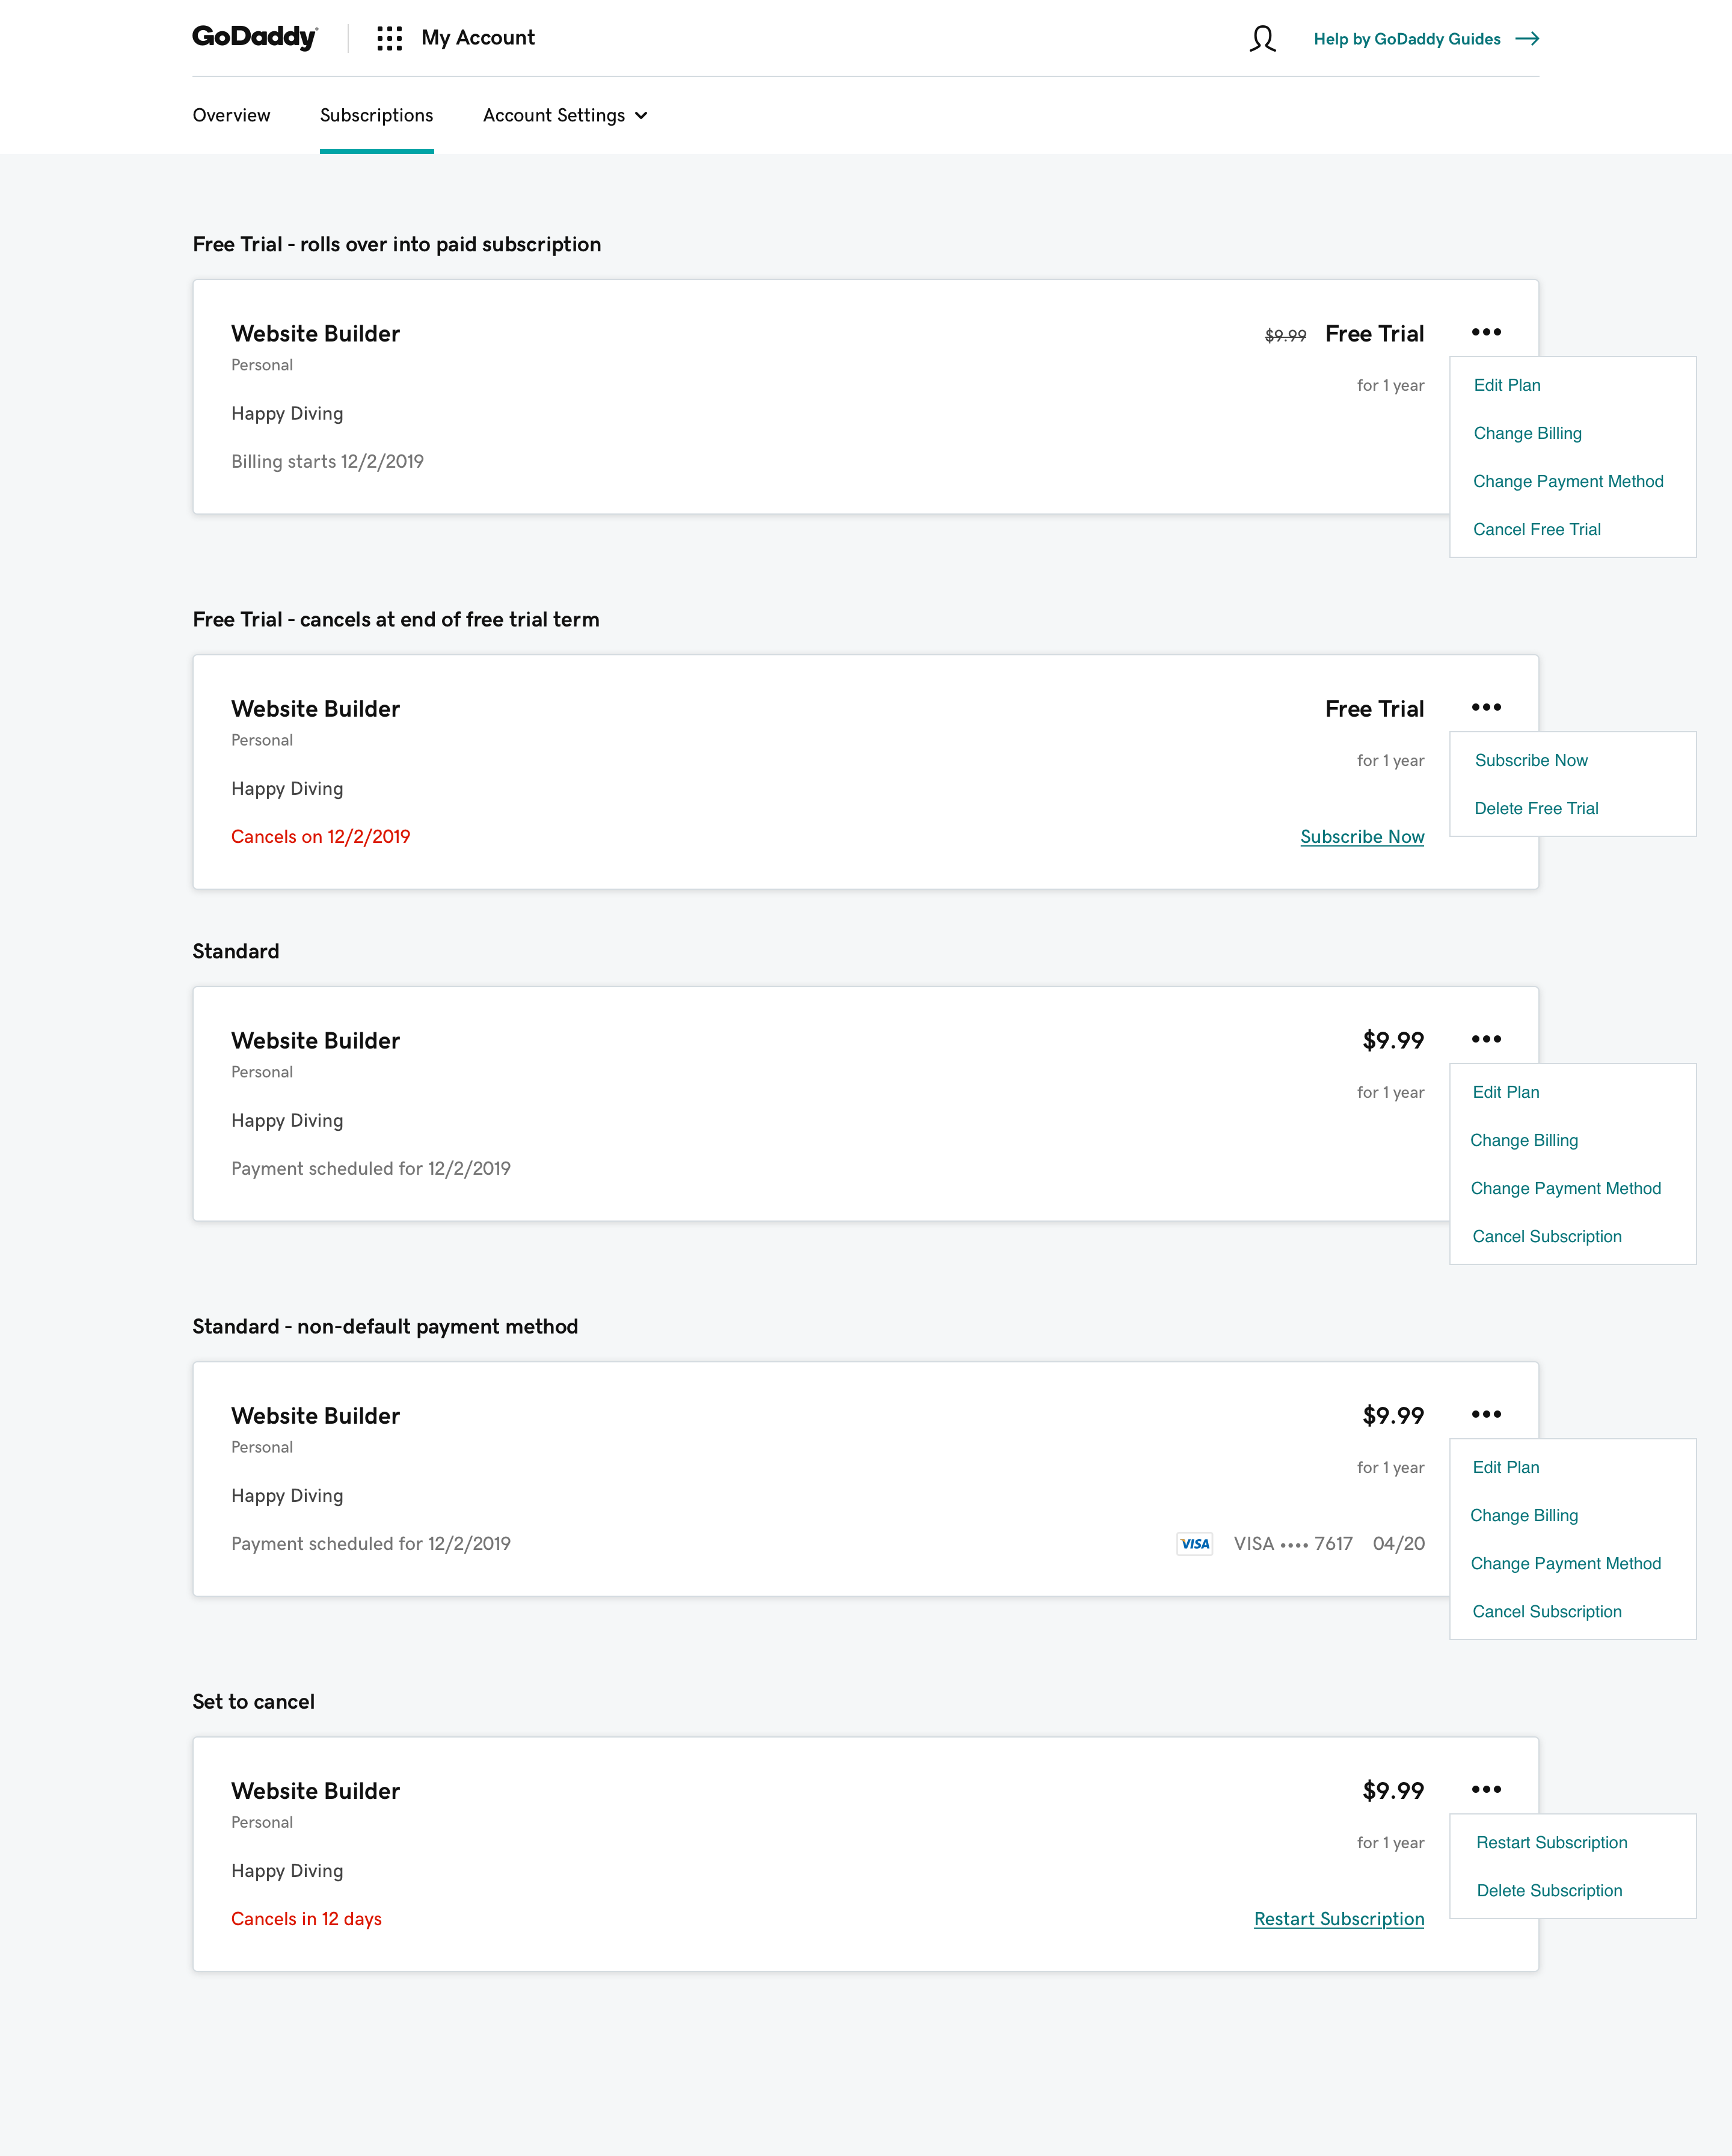This screenshot has width=1732, height=2156.
Task: Choose Delete Subscription from menu
Action: pos(1549,1890)
